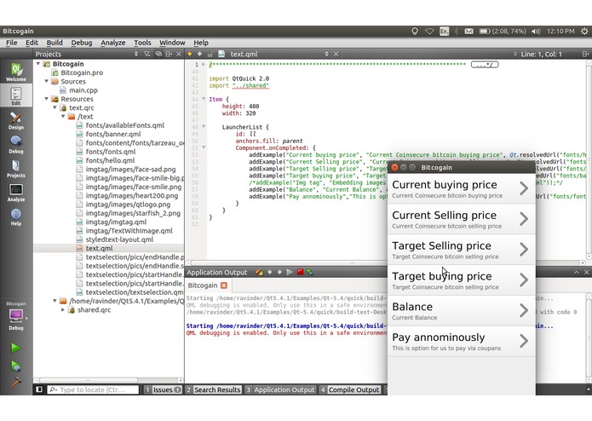Open the Help mode in sidebar
592x421 pixels.
point(16,217)
